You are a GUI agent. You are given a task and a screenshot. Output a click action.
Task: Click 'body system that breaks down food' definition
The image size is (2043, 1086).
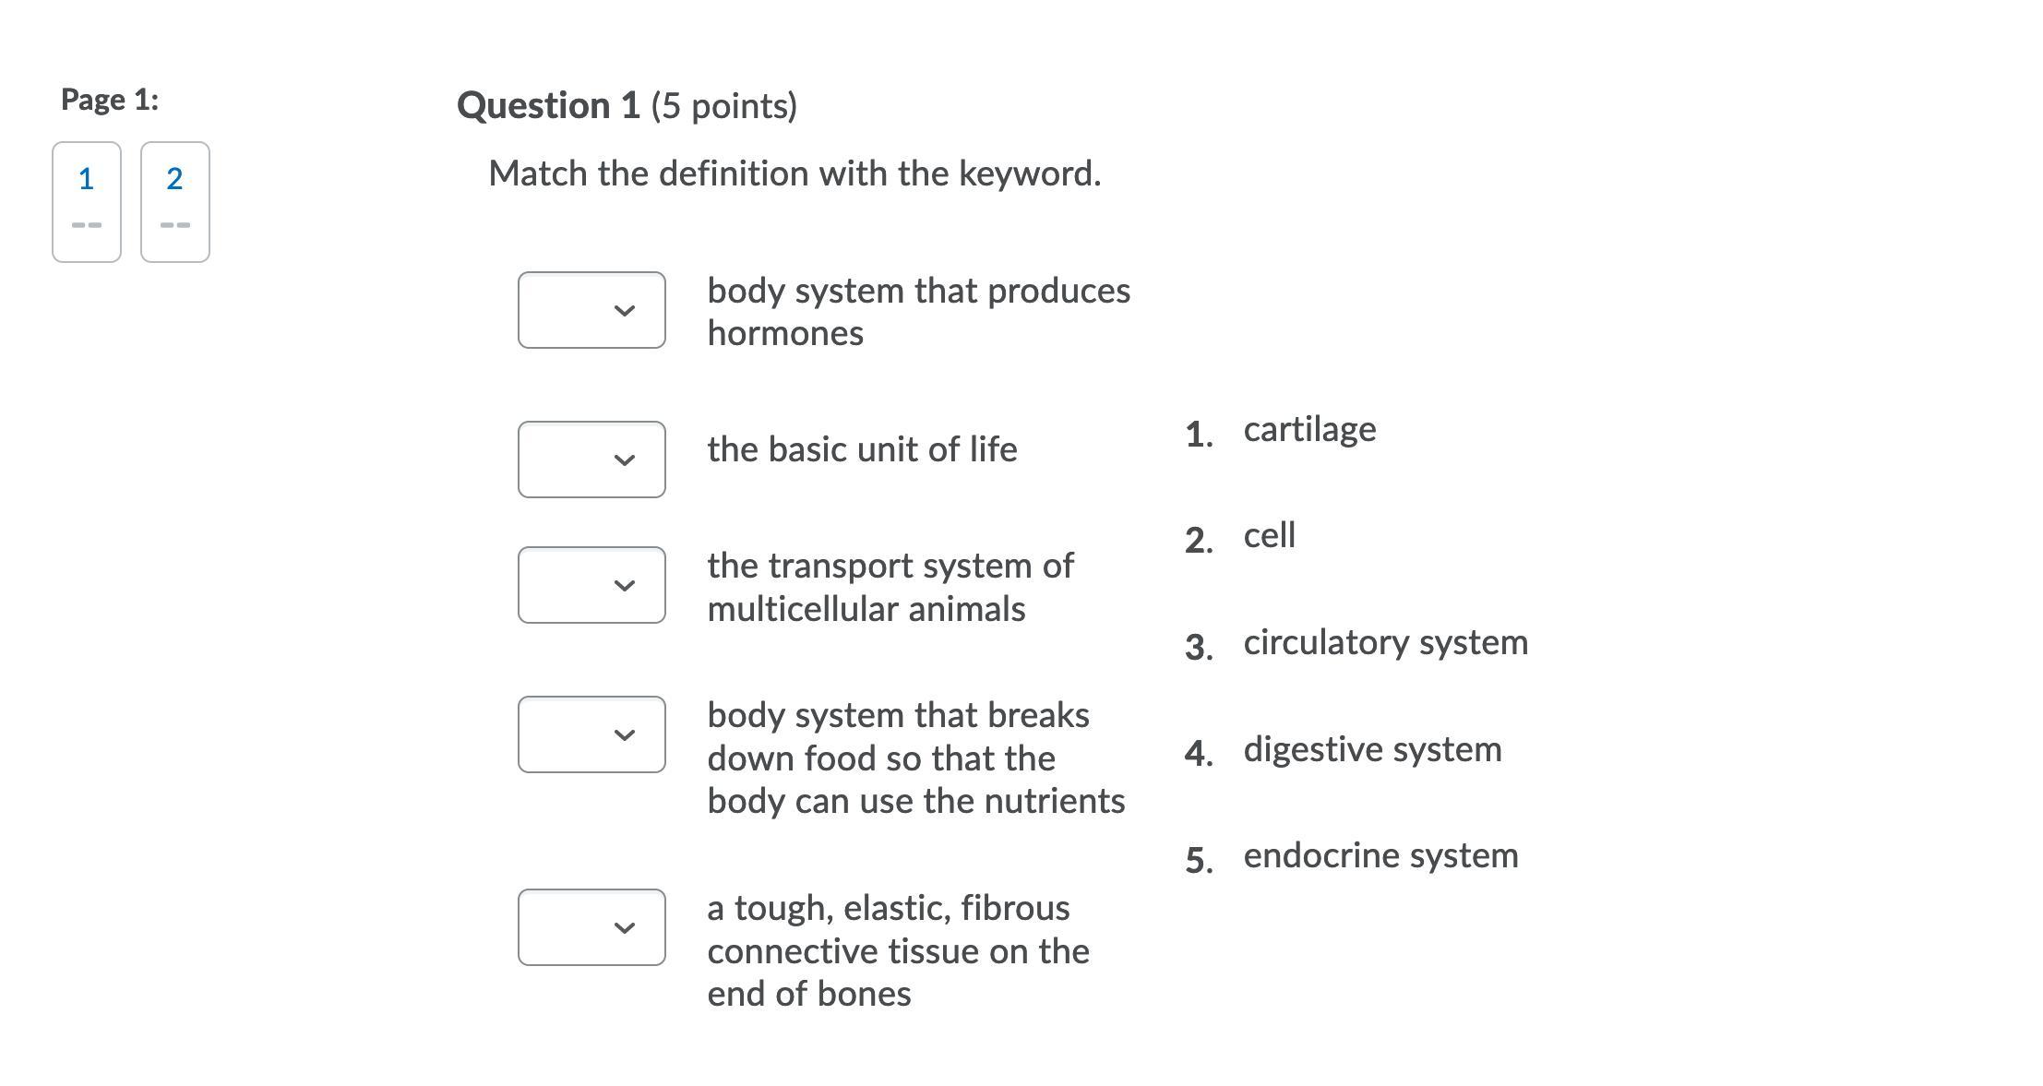[915, 758]
